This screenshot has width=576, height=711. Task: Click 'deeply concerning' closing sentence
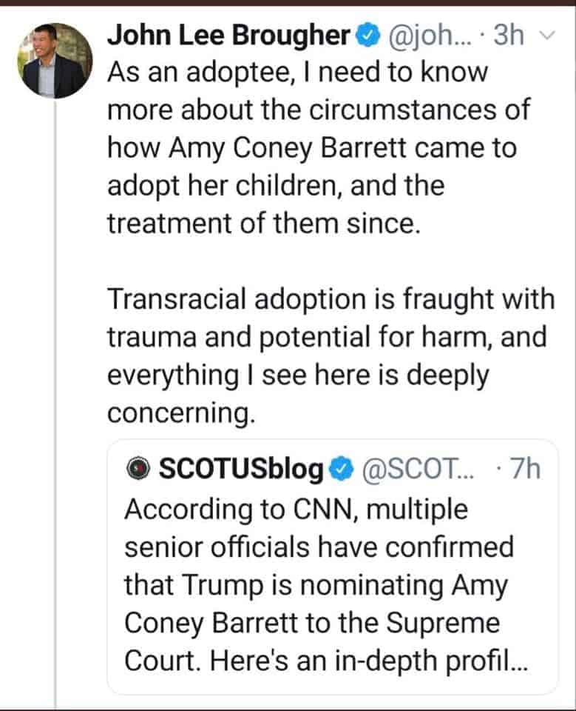pos(298,395)
